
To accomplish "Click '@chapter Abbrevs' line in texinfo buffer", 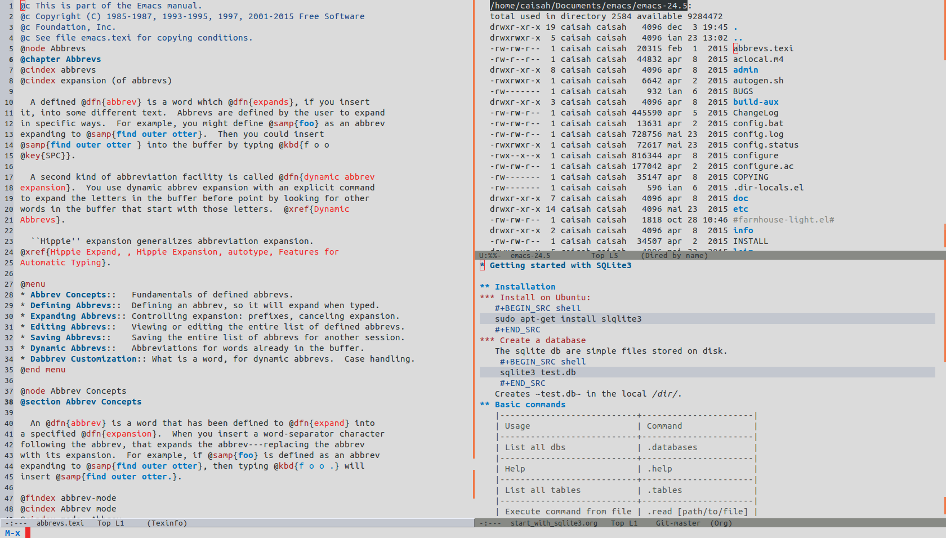I will point(61,59).
